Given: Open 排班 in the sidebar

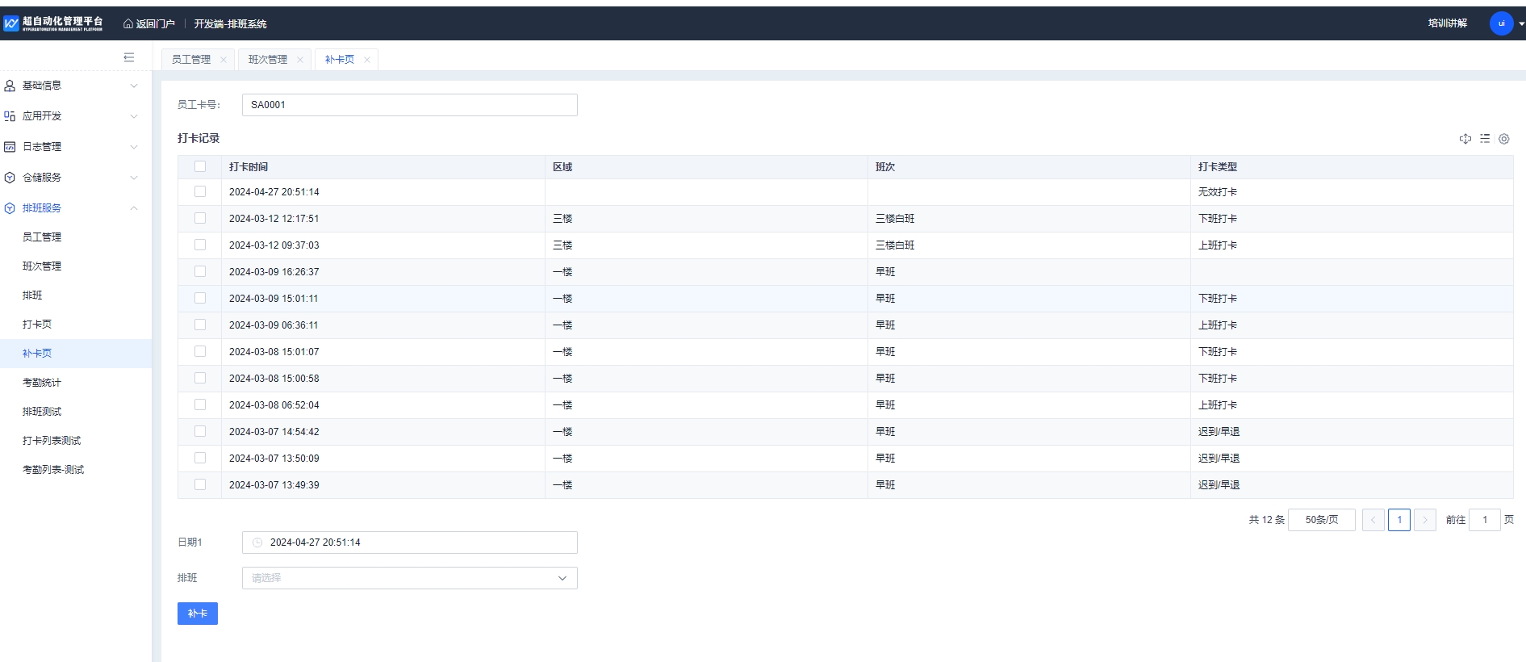Looking at the screenshot, I should (32, 295).
